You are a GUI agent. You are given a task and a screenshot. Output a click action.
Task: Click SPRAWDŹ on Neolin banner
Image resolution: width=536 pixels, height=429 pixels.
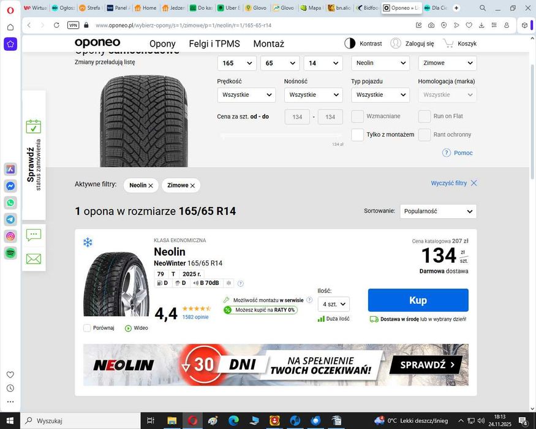426,365
